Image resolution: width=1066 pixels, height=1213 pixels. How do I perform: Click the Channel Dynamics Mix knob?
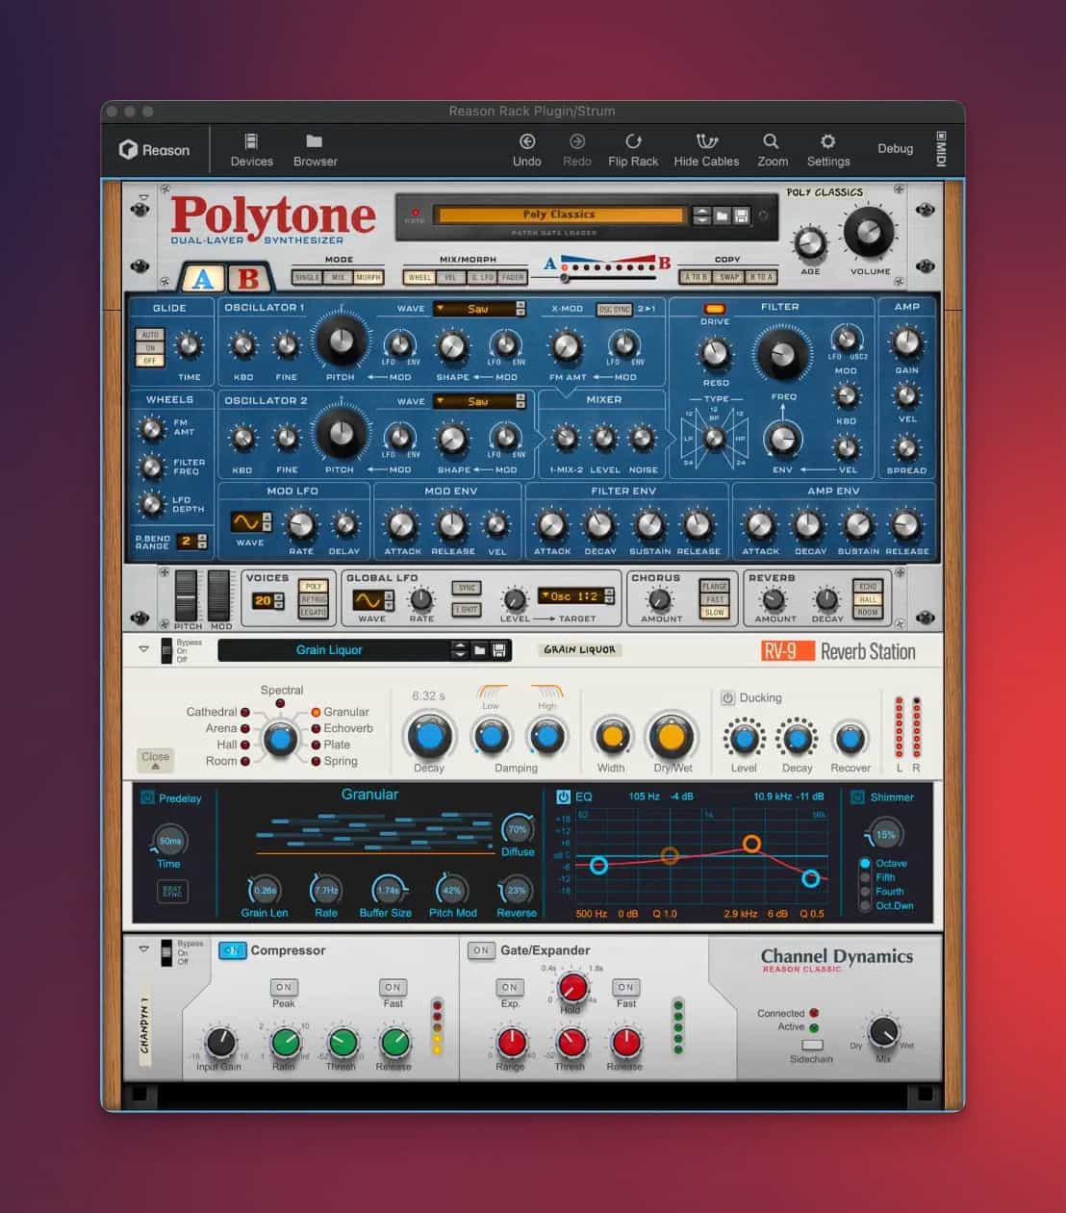pos(883,1032)
